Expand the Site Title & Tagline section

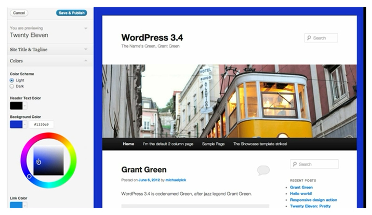(50, 49)
